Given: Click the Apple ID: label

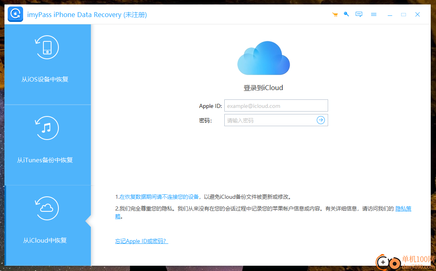Looking at the screenshot, I should (x=210, y=106).
